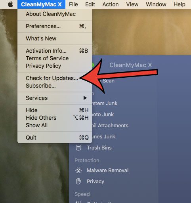Select Hide Others menu item

[55, 118]
